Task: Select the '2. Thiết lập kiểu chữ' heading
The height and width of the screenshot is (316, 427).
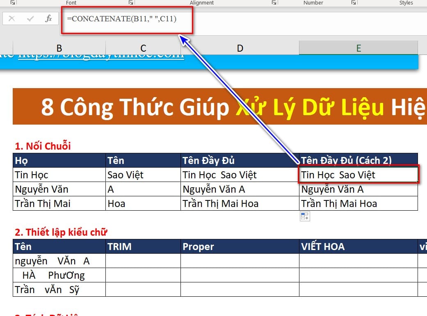Action: click(x=61, y=232)
